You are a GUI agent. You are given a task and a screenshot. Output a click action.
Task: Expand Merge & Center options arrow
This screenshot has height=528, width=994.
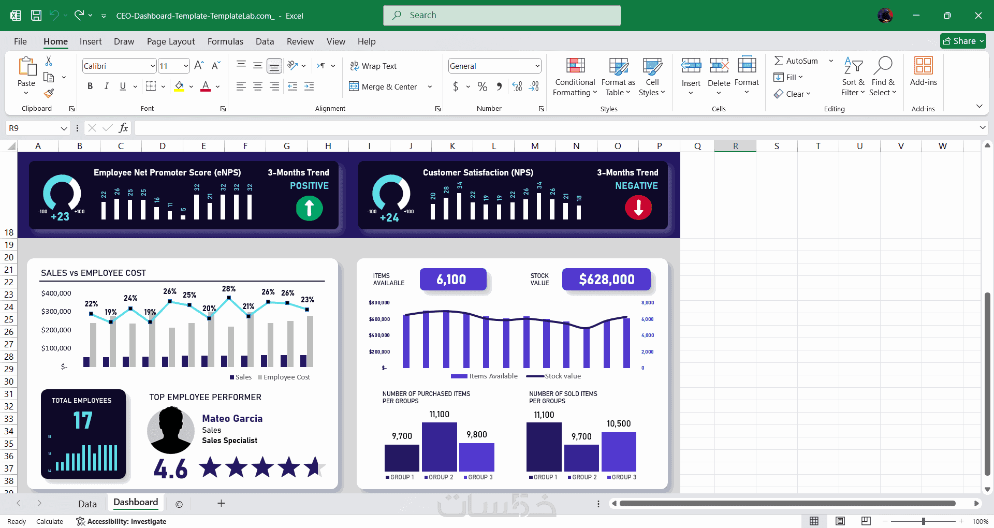coord(430,86)
